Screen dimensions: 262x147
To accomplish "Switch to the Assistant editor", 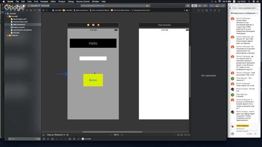I will click(x=200, y=6).
